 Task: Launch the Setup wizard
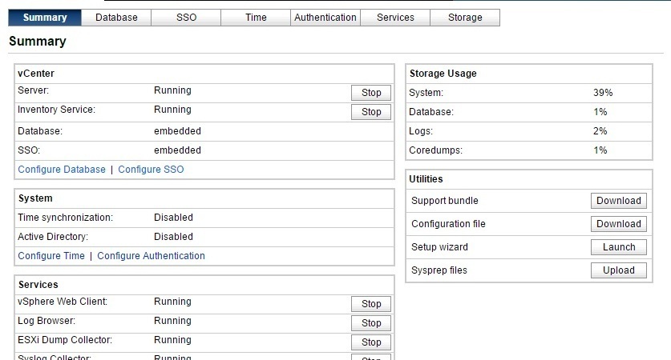coord(619,247)
